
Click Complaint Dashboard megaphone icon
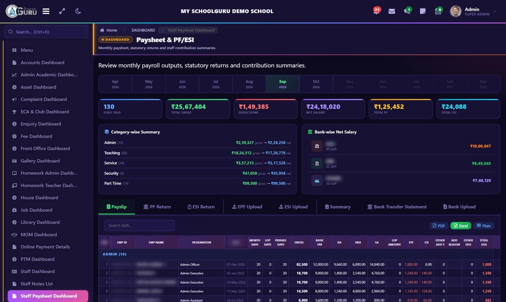click(14, 99)
